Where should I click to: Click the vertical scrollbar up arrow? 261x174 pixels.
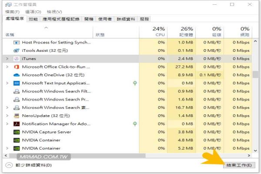(x=255, y=41)
